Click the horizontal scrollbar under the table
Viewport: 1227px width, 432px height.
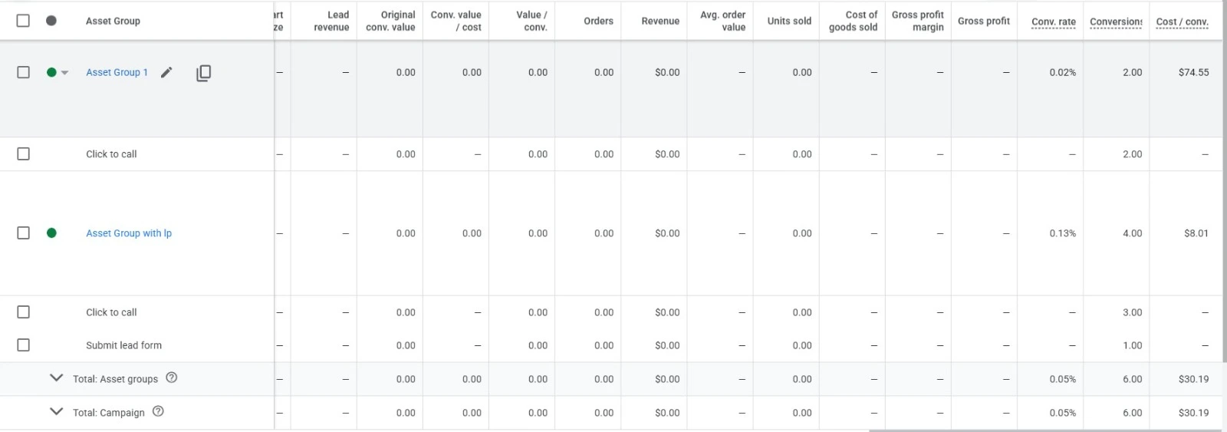(x=1044, y=430)
